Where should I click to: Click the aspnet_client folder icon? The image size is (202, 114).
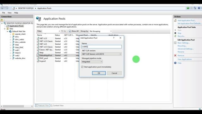click(x=13, y=34)
